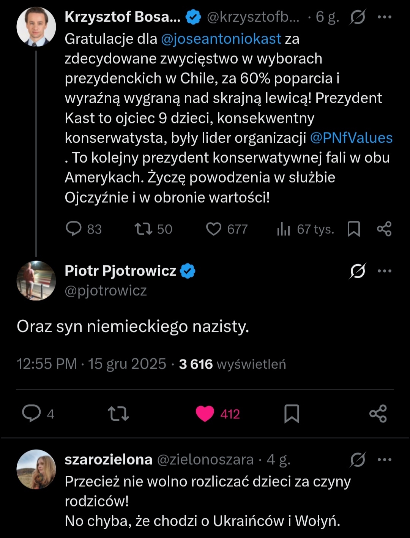410x538 pixels.
Task: Bookmark Piotr Pjotrowicz's tweet
Action: pyautogui.click(x=292, y=413)
